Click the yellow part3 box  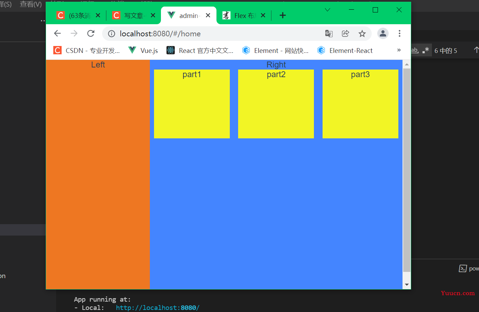tap(360, 104)
